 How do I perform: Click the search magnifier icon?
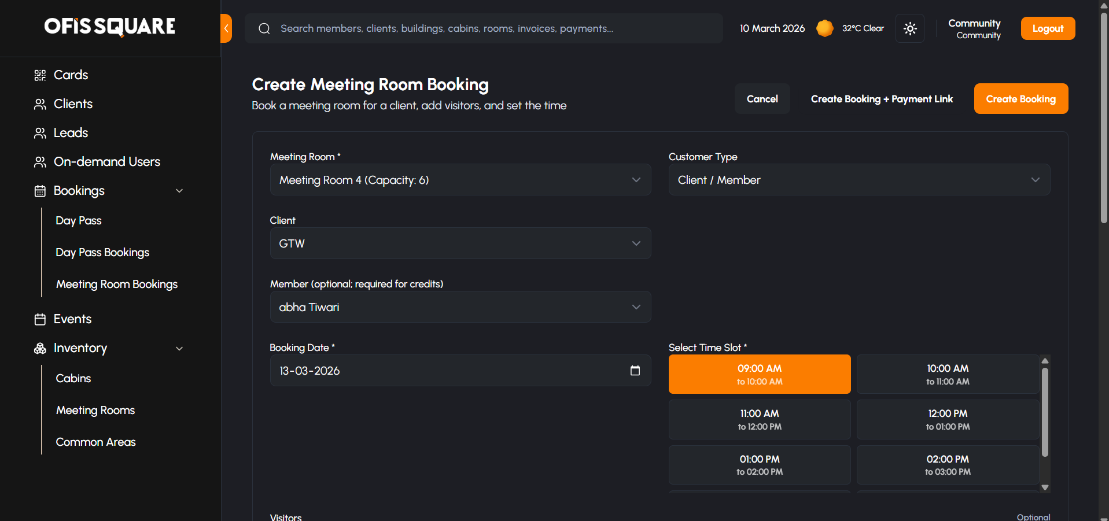264,28
